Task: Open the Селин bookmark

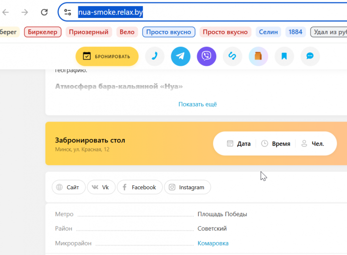Action: click(x=268, y=32)
